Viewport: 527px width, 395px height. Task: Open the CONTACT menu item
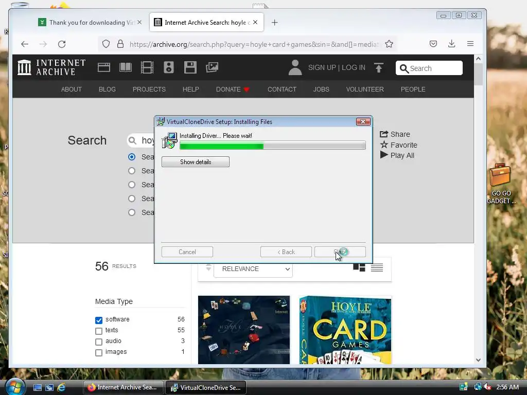(282, 89)
